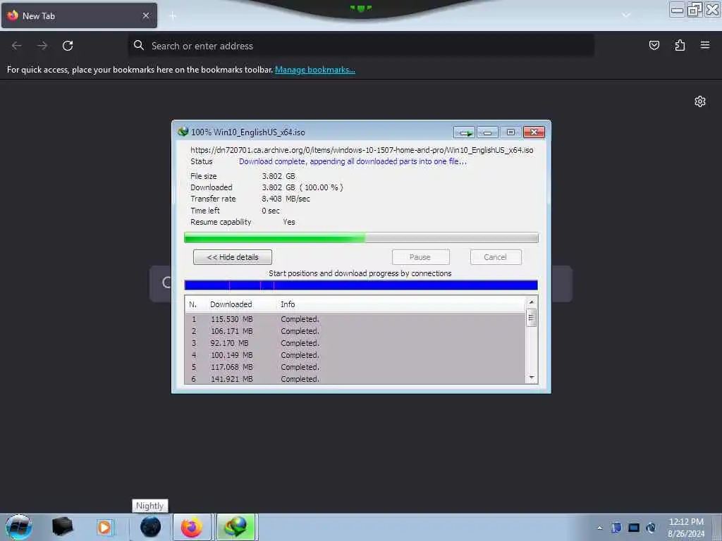Click the blue tray icon beside hidden-icons arrow
Screen dimensions: 722x541
pyautogui.click(x=616, y=528)
